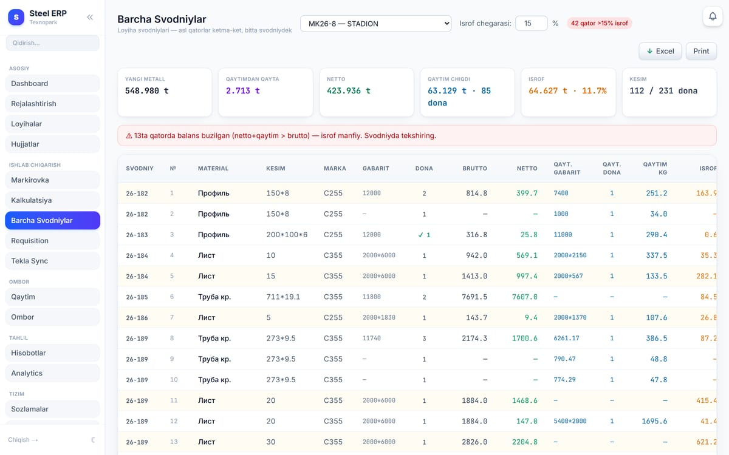Click brutto value 7691.5
This screenshot has width=729, height=455.
pos(474,297)
